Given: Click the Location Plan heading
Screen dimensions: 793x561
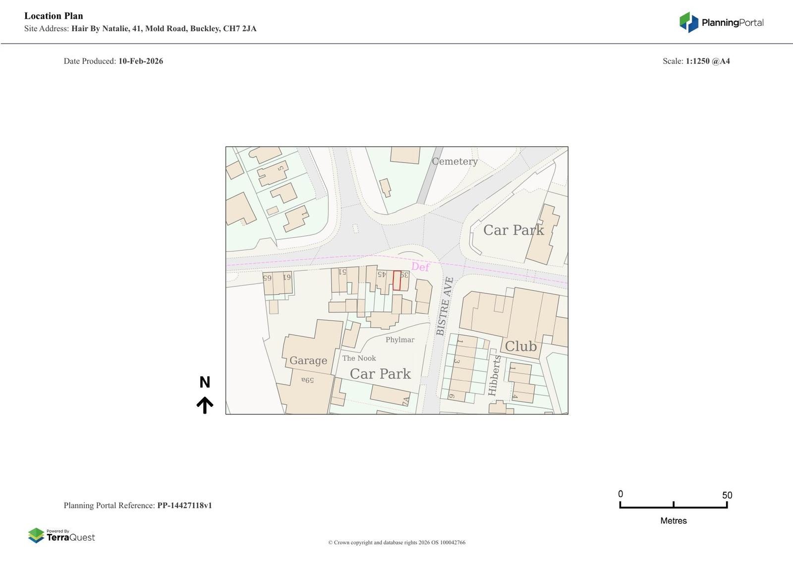Looking at the screenshot, I should (x=54, y=16).
